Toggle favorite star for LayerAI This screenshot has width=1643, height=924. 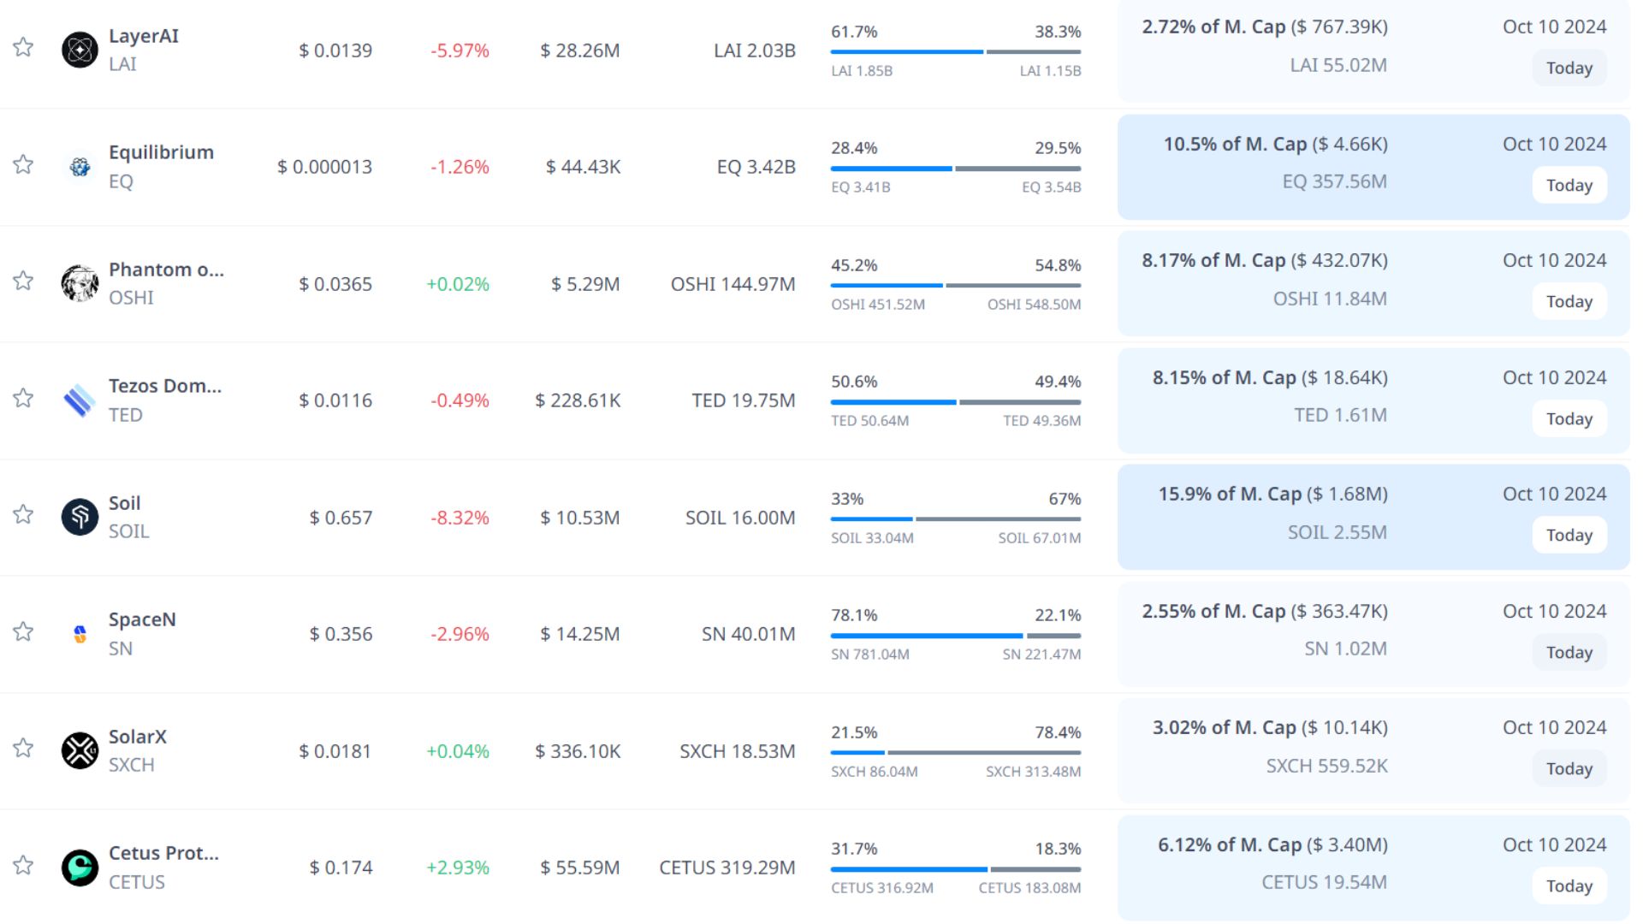[23, 47]
